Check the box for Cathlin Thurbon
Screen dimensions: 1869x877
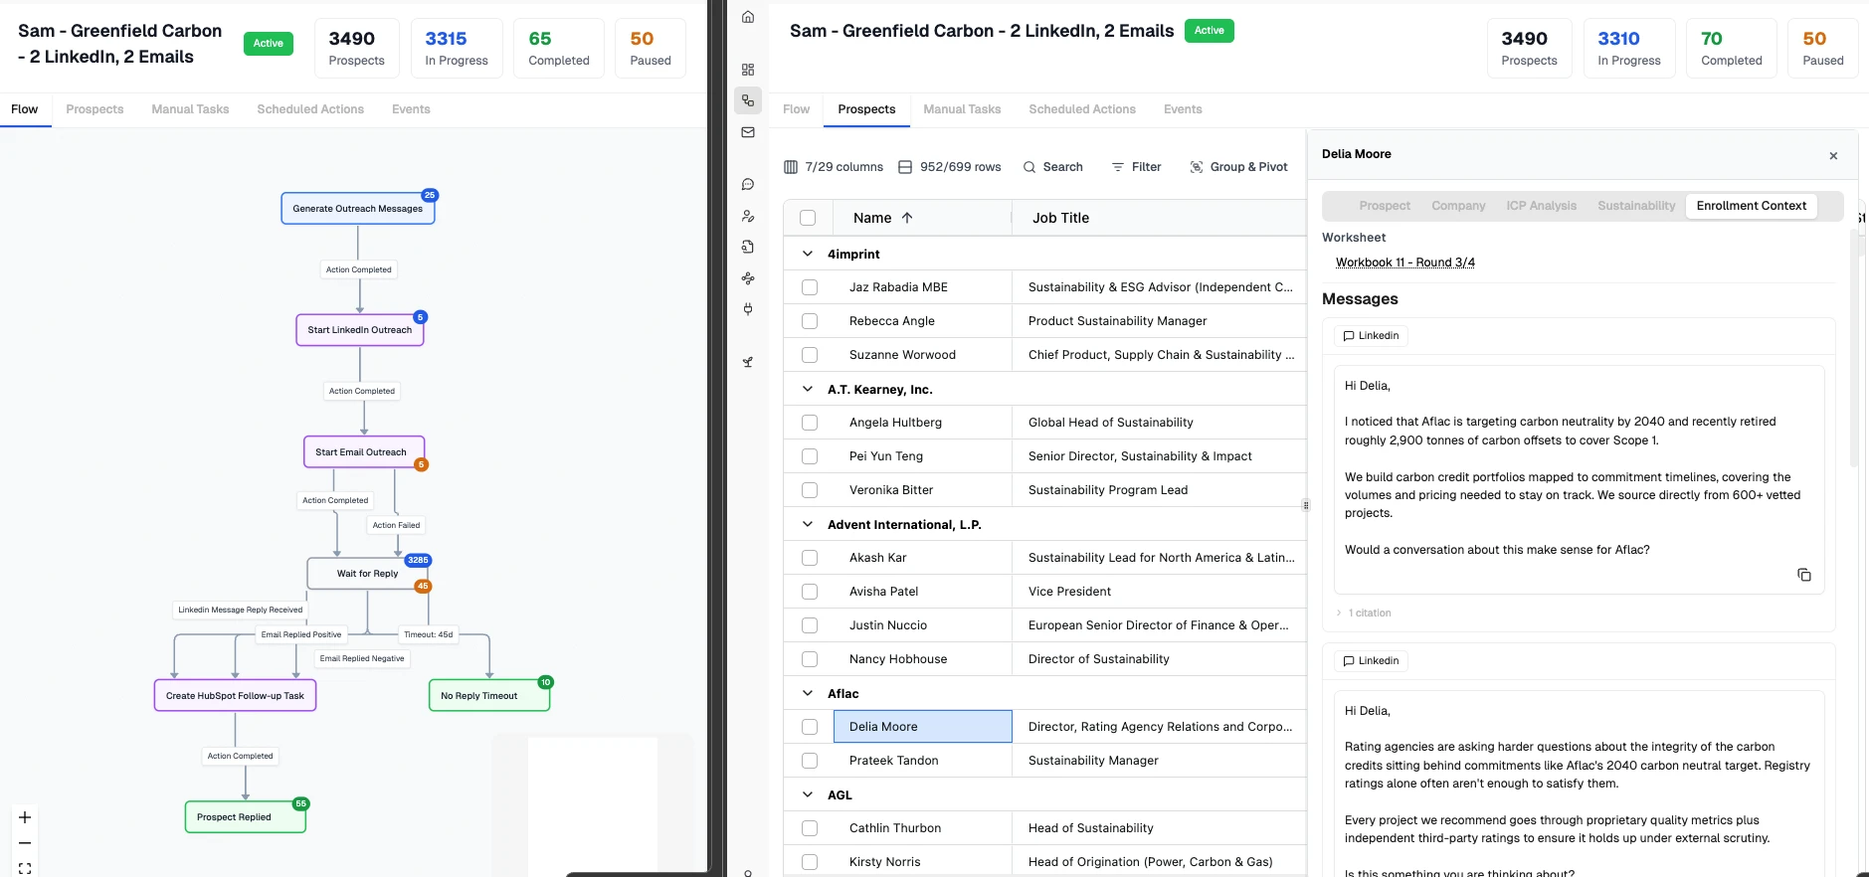[810, 828]
